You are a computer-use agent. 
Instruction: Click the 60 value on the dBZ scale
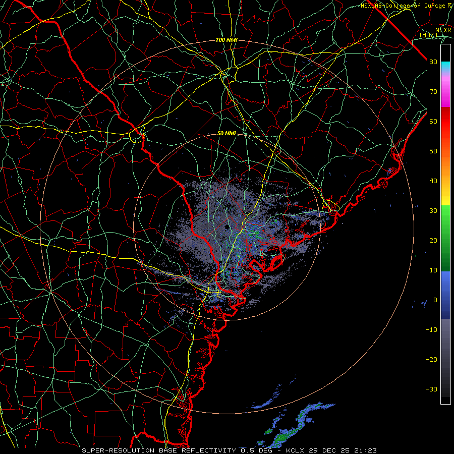pyautogui.click(x=433, y=121)
